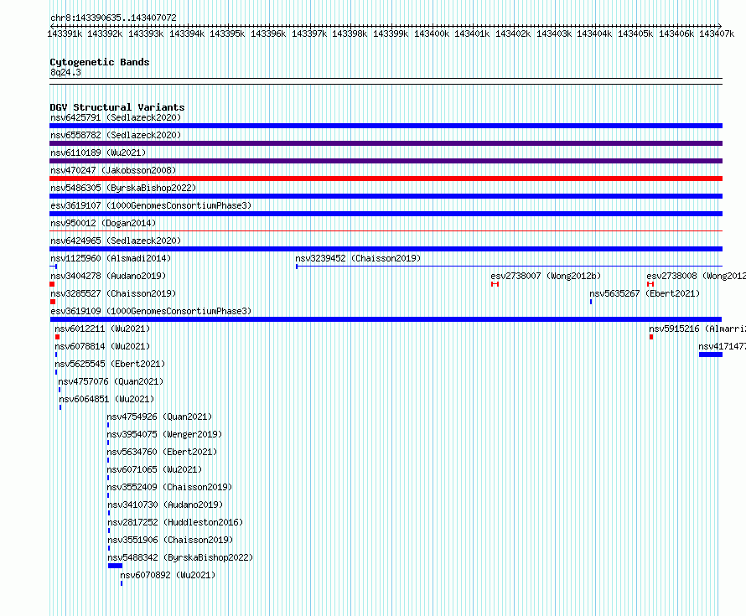Open nsv5486305 (ByrskaBishop2022) label

pyautogui.click(x=123, y=188)
